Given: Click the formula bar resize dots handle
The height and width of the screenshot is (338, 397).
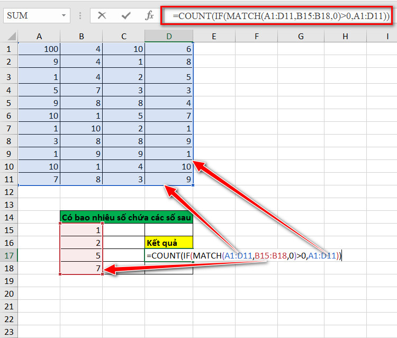Looking at the screenshot, I should tap(80, 15).
